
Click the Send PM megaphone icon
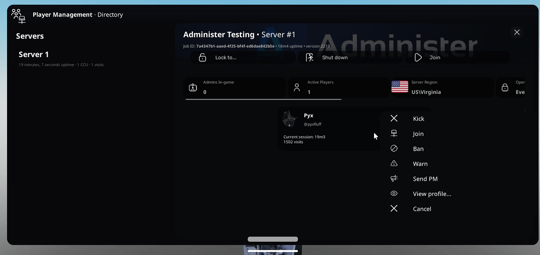click(x=394, y=178)
